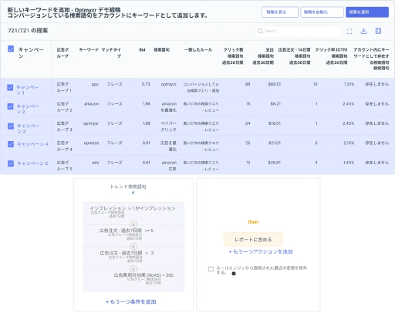395x313 pixels.
Task: Select the 広告注文 - 過去7日間 >= 5 condition
Action: pos(133,235)
